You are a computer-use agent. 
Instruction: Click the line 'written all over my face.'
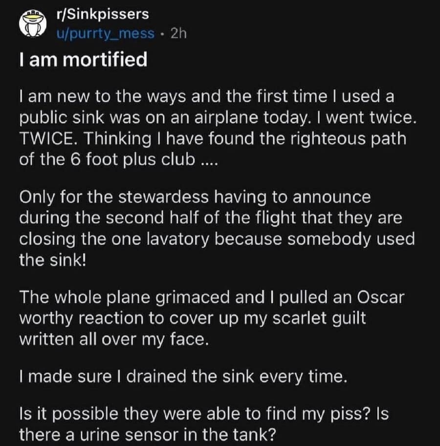coord(114,339)
